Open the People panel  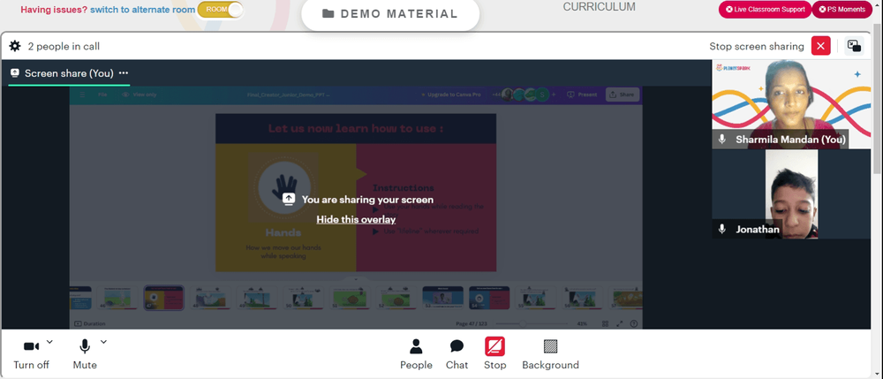pos(416,355)
